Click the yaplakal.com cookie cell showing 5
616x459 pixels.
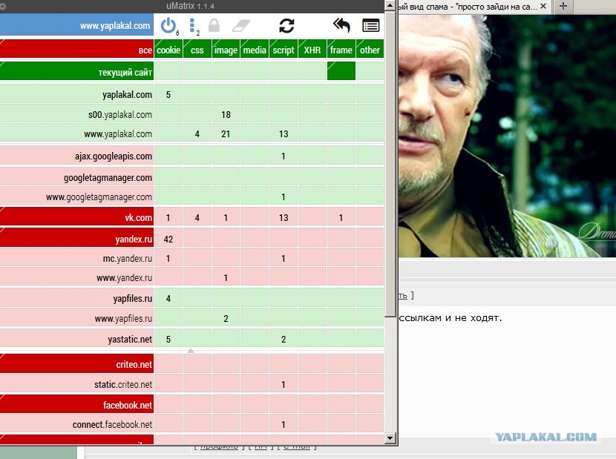pyautogui.click(x=168, y=94)
